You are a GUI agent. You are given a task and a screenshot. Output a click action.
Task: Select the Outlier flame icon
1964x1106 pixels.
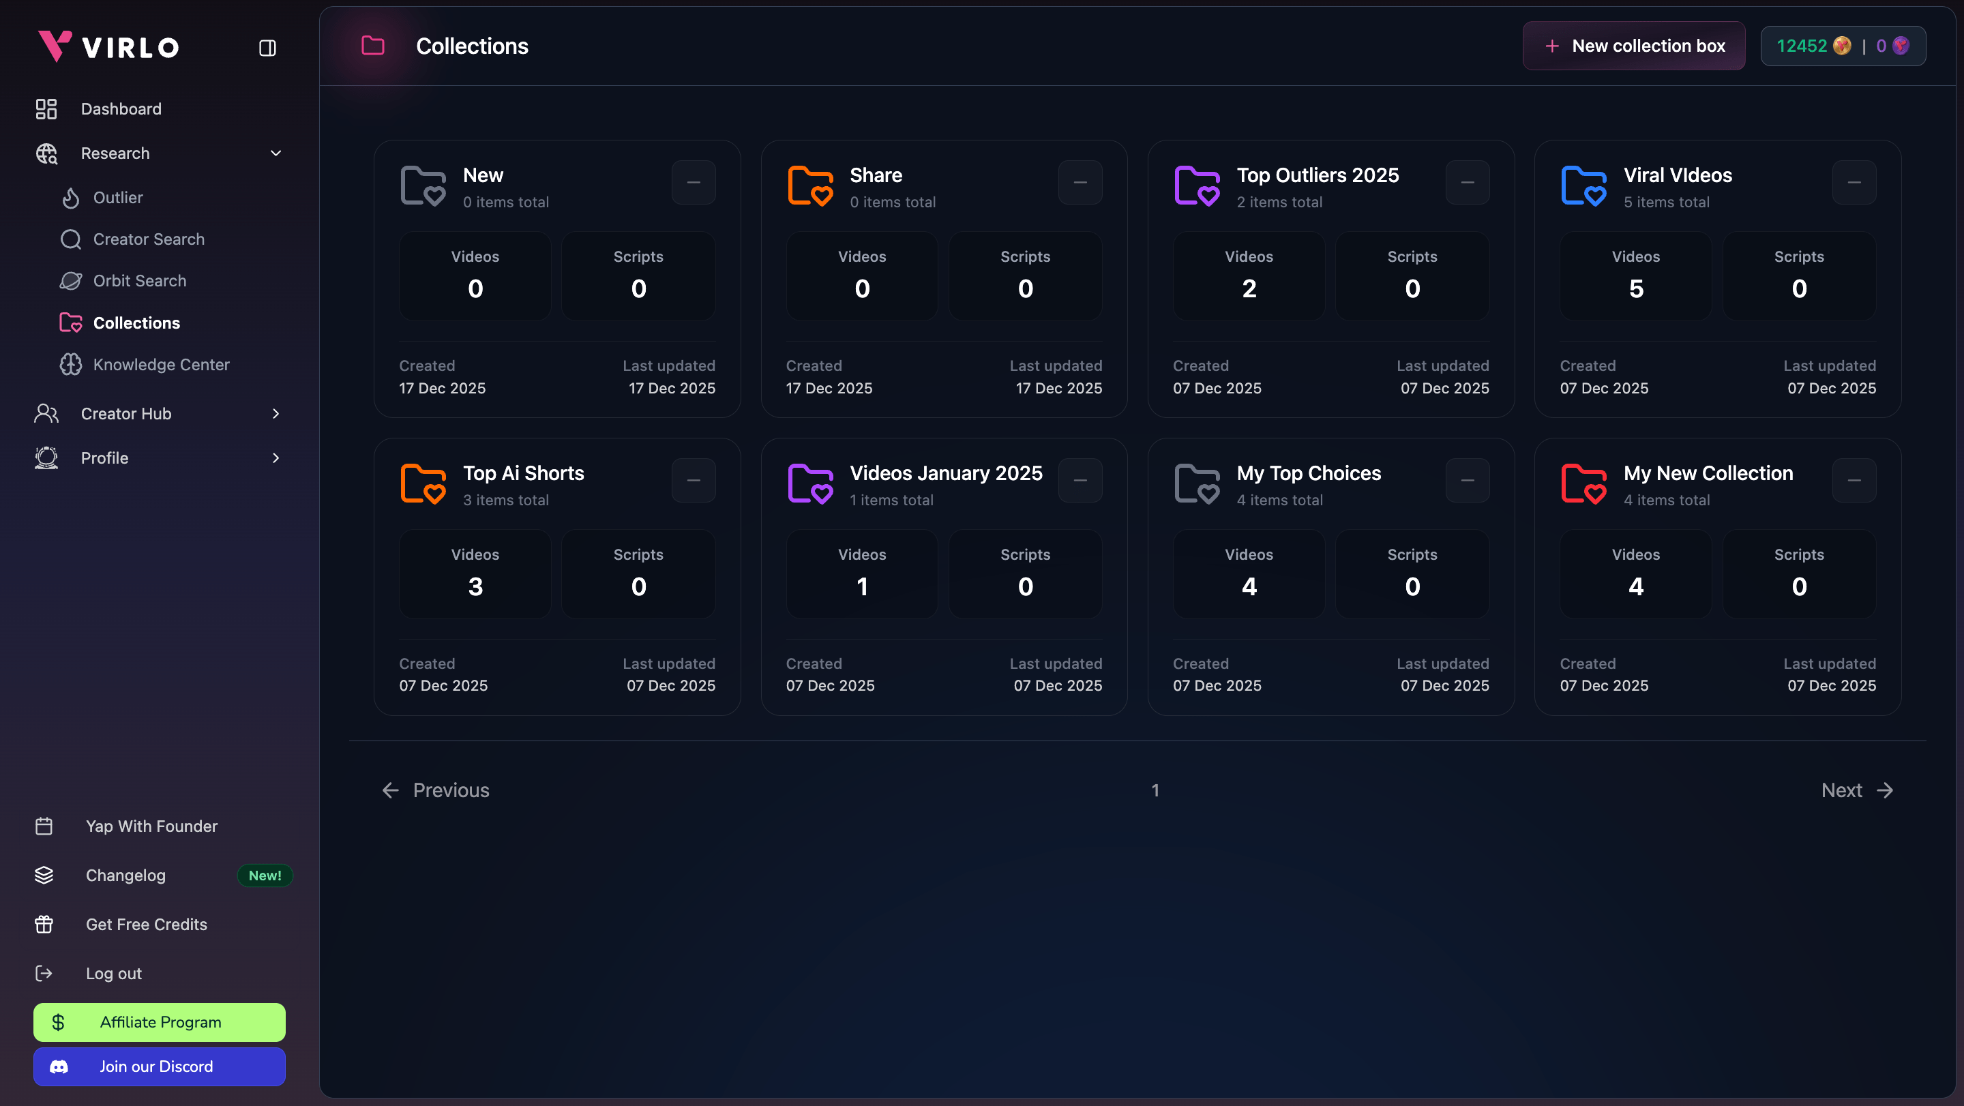pos(71,198)
